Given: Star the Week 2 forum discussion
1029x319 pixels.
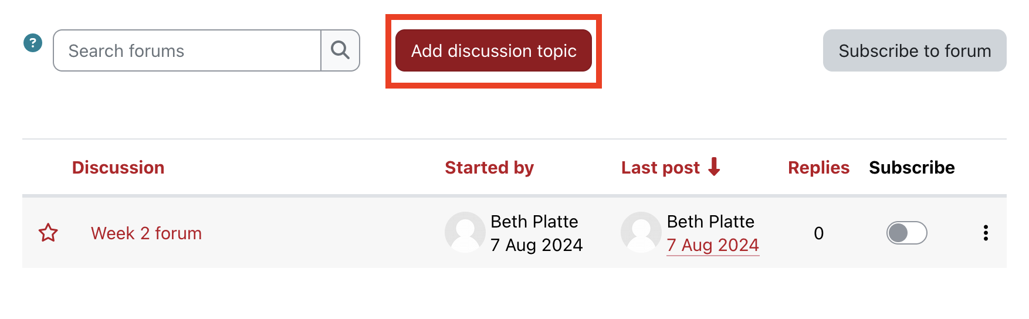Looking at the screenshot, I should [48, 233].
